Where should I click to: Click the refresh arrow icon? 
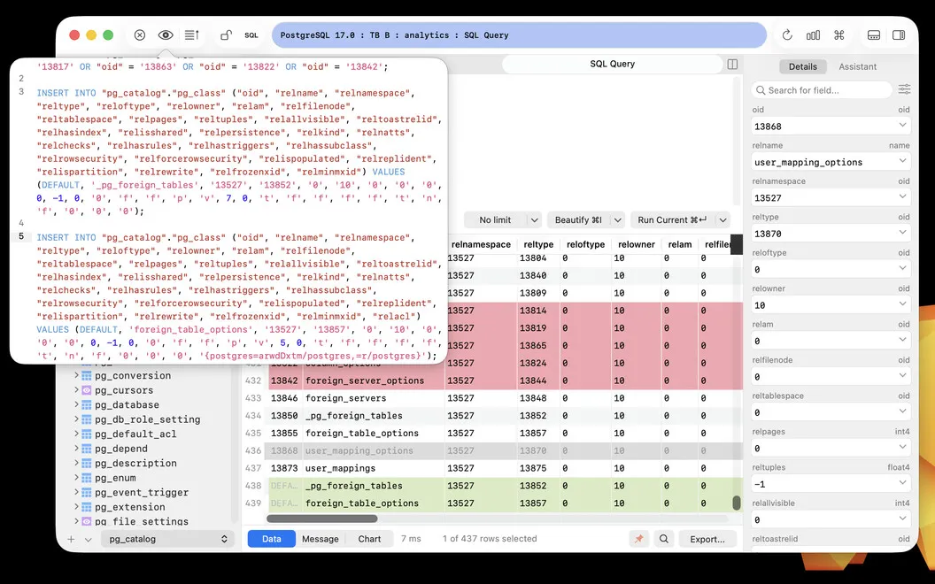787,35
